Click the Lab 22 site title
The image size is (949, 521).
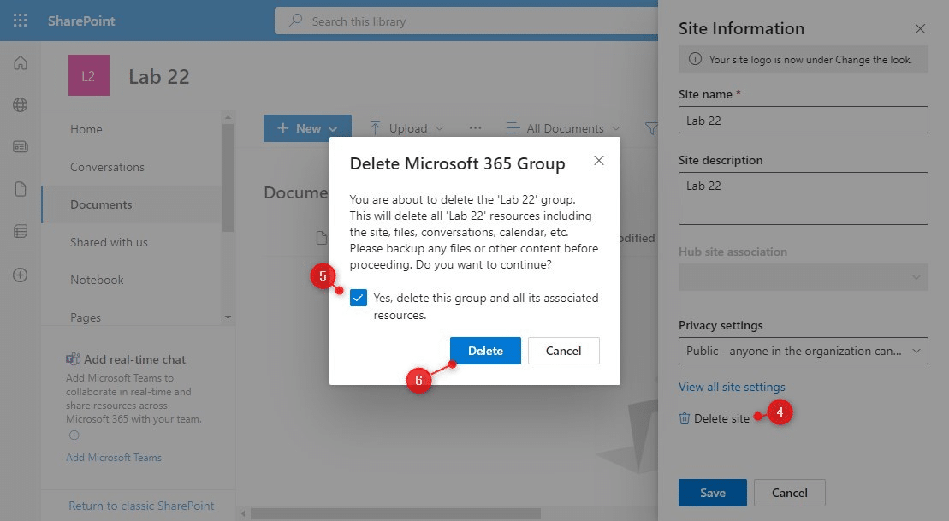(x=158, y=77)
